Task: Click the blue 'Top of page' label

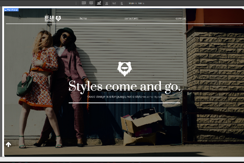Action: (x=11, y=10)
